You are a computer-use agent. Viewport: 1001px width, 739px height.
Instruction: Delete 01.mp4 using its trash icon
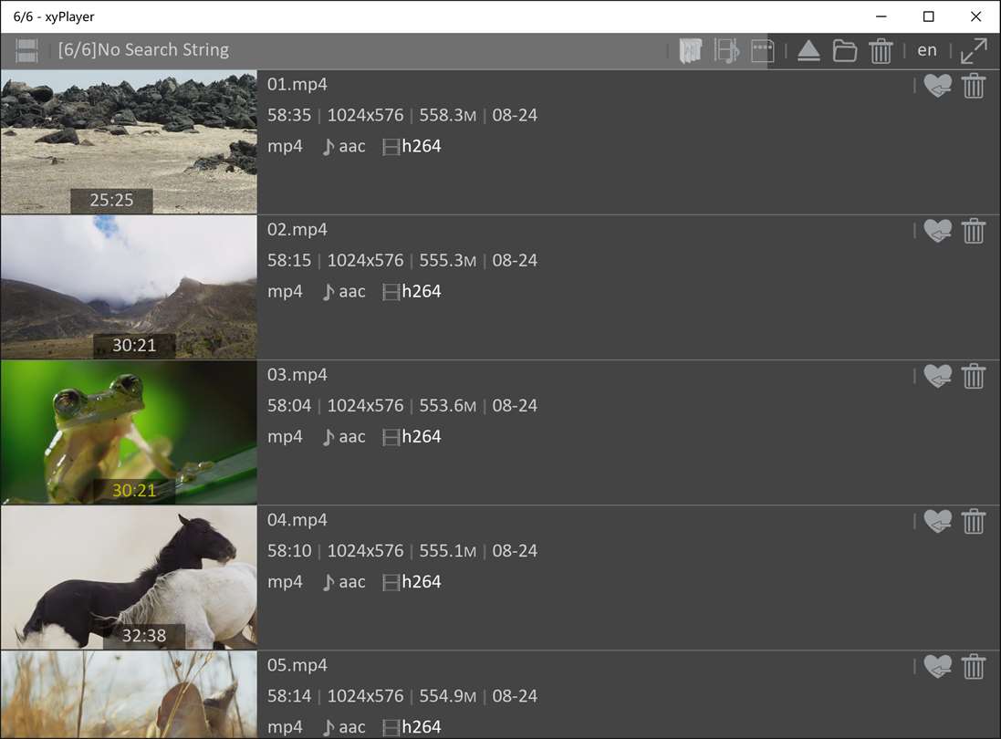pyautogui.click(x=974, y=86)
